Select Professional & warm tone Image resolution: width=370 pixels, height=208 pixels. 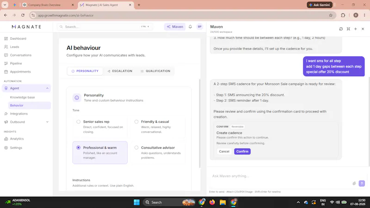click(100, 153)
